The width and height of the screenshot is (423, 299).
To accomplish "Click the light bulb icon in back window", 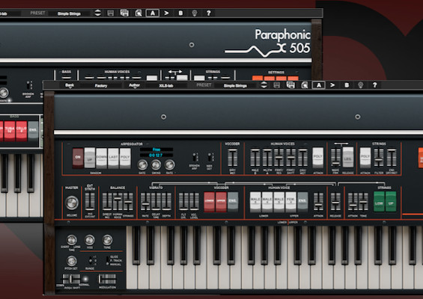I will click(x=194, y=13).
